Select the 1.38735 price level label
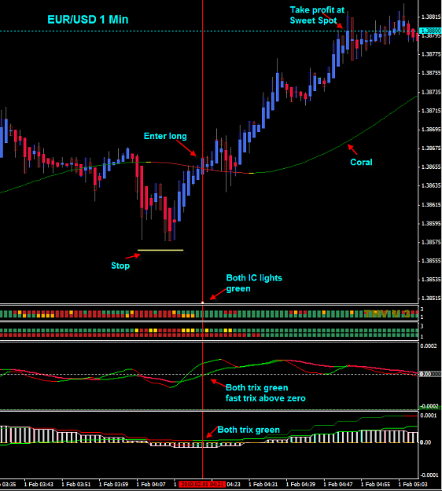 point(431,92)
